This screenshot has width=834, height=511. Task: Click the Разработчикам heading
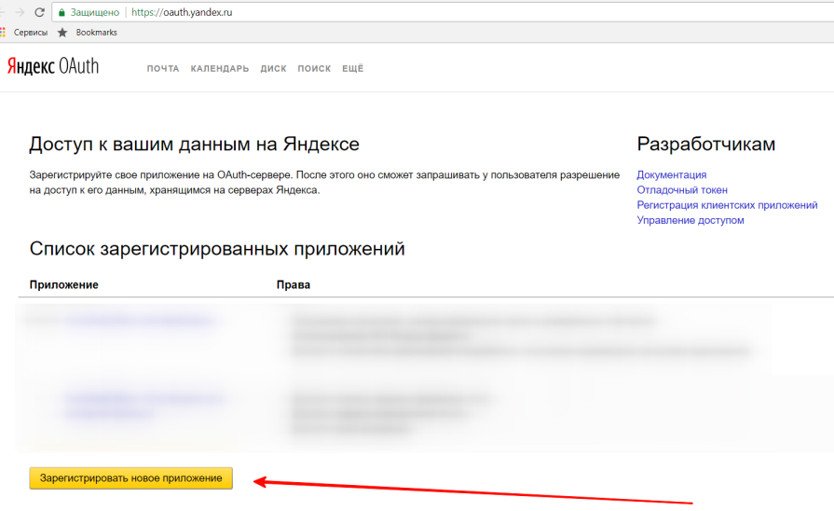tap(705, 145)
